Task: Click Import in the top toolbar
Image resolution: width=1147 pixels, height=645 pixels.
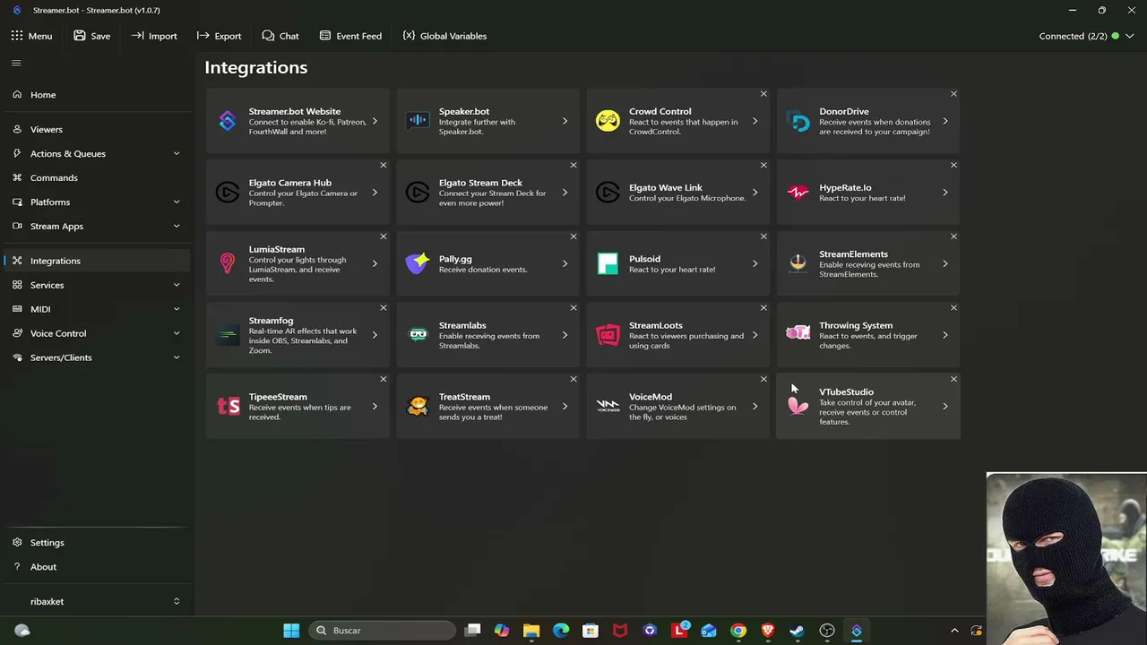Action: (x=154, y=36)
